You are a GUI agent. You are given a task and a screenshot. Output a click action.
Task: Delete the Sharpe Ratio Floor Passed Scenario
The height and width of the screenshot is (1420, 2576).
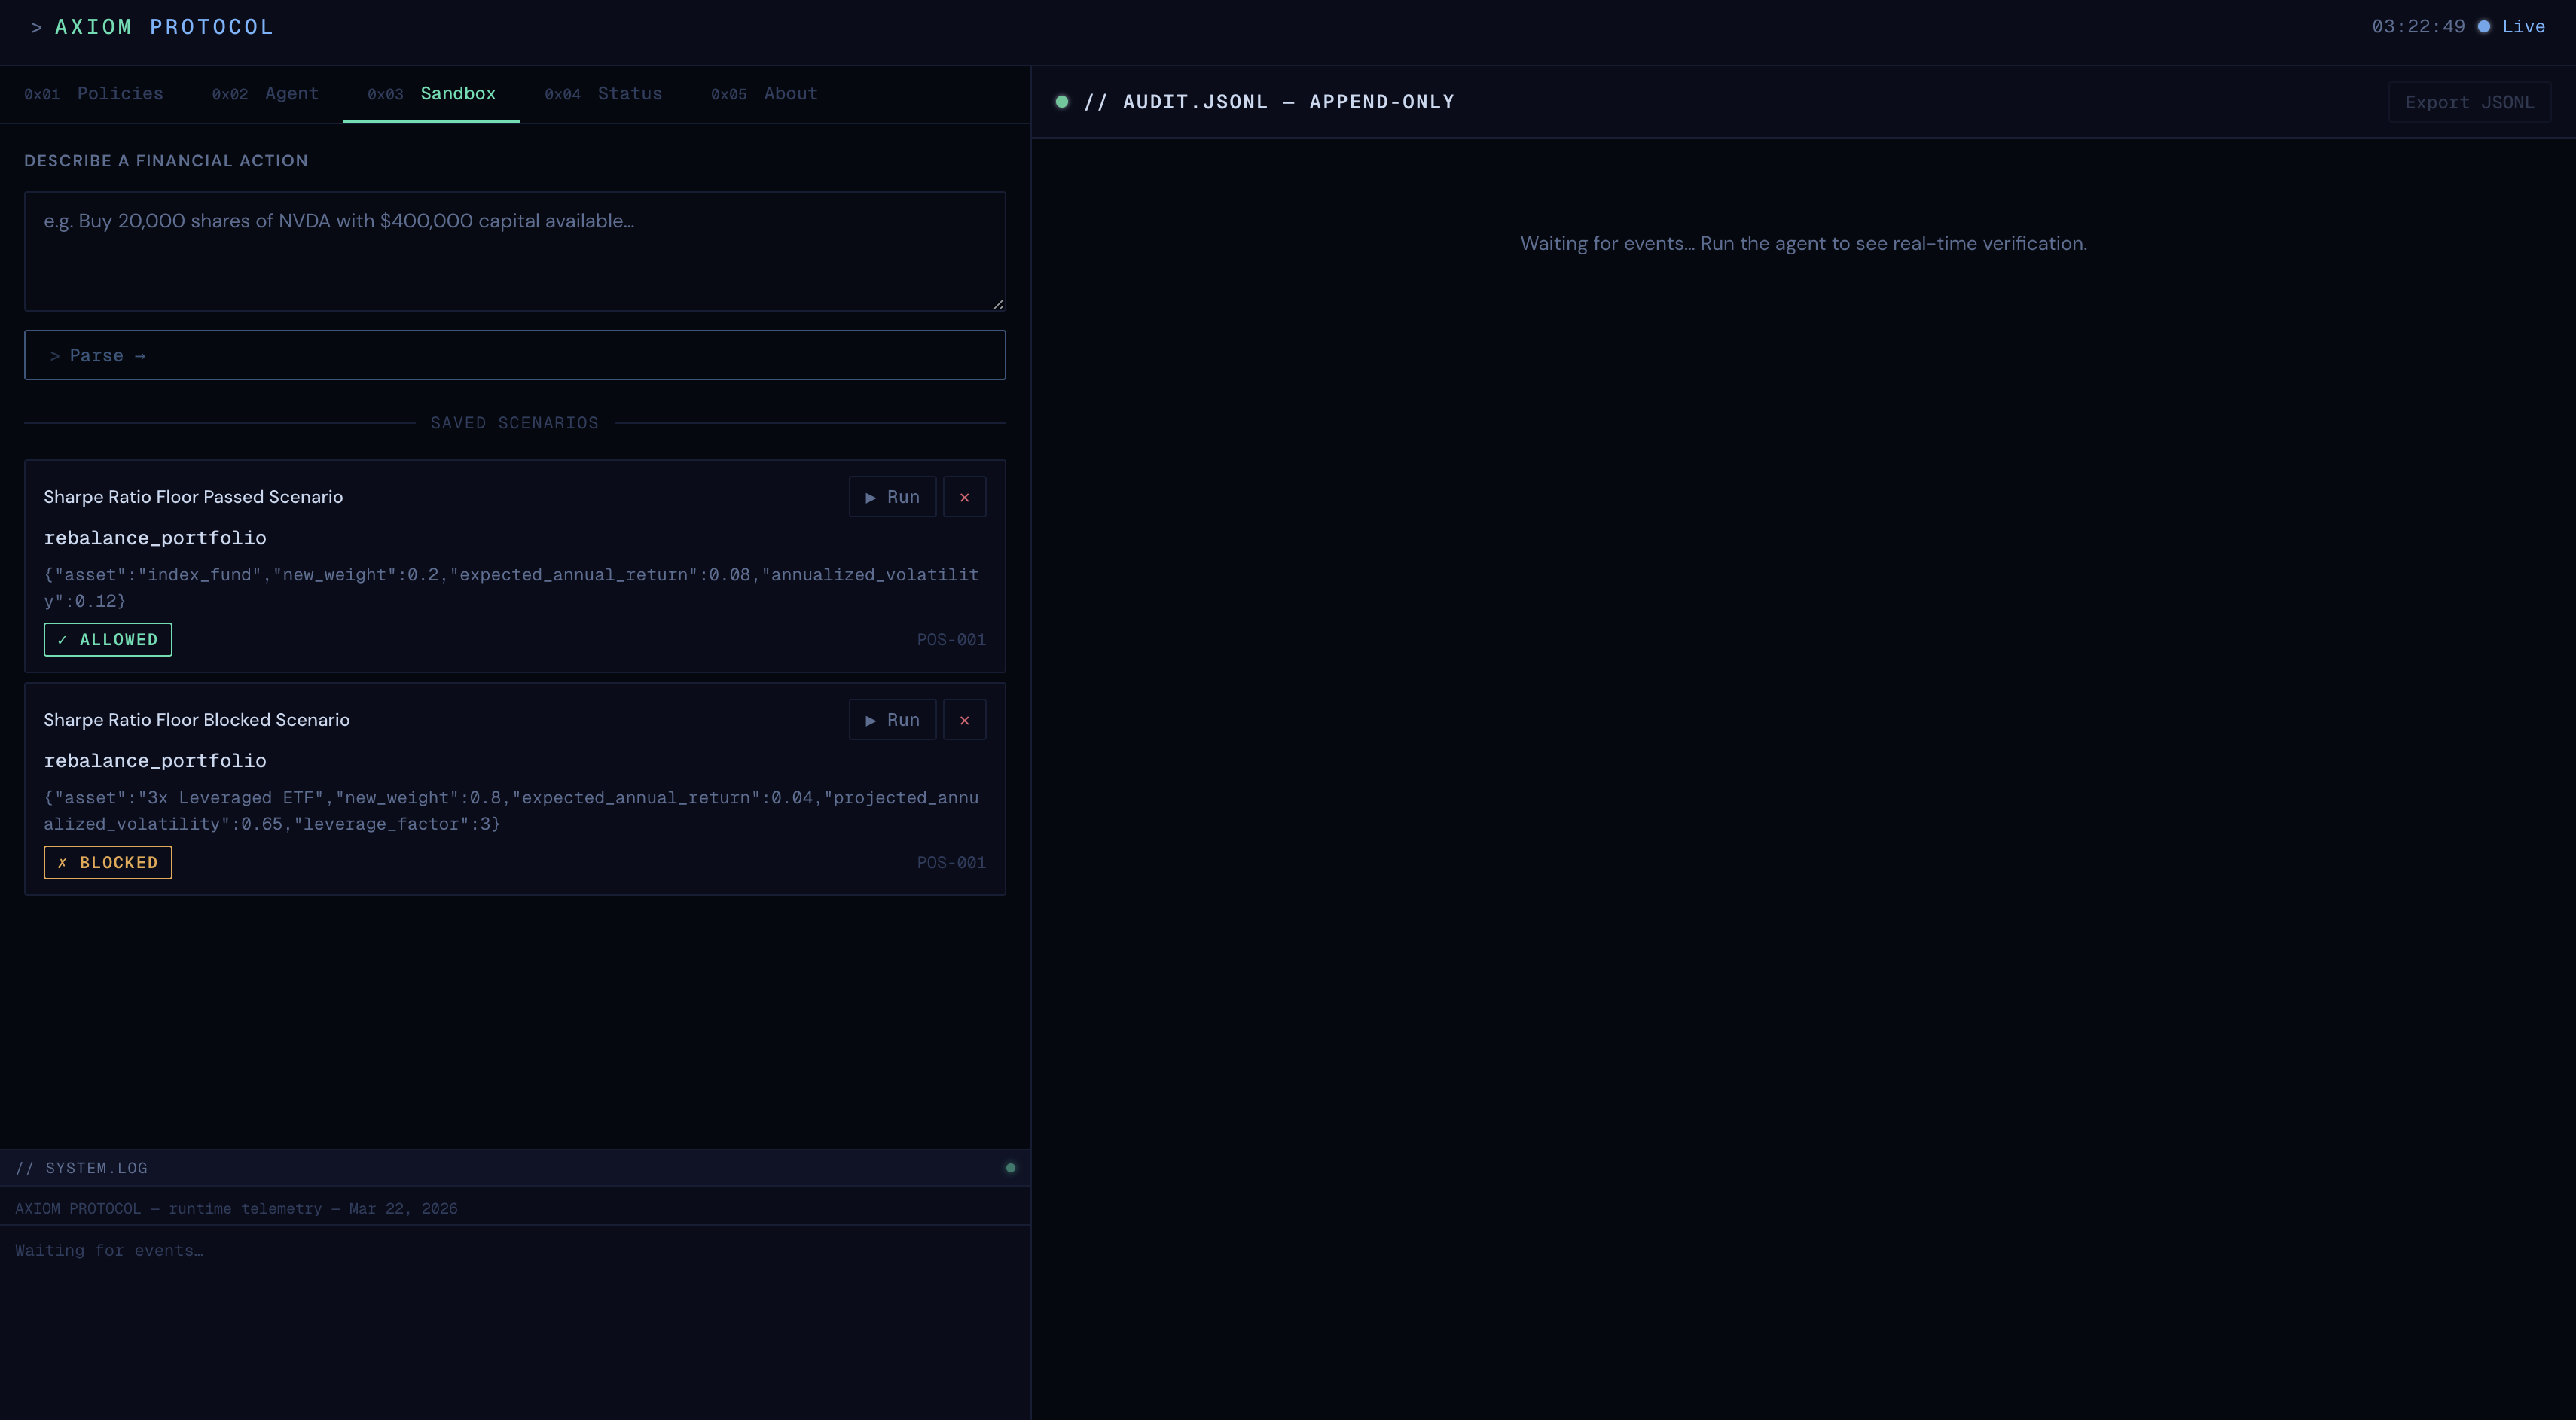coord(964,497)
